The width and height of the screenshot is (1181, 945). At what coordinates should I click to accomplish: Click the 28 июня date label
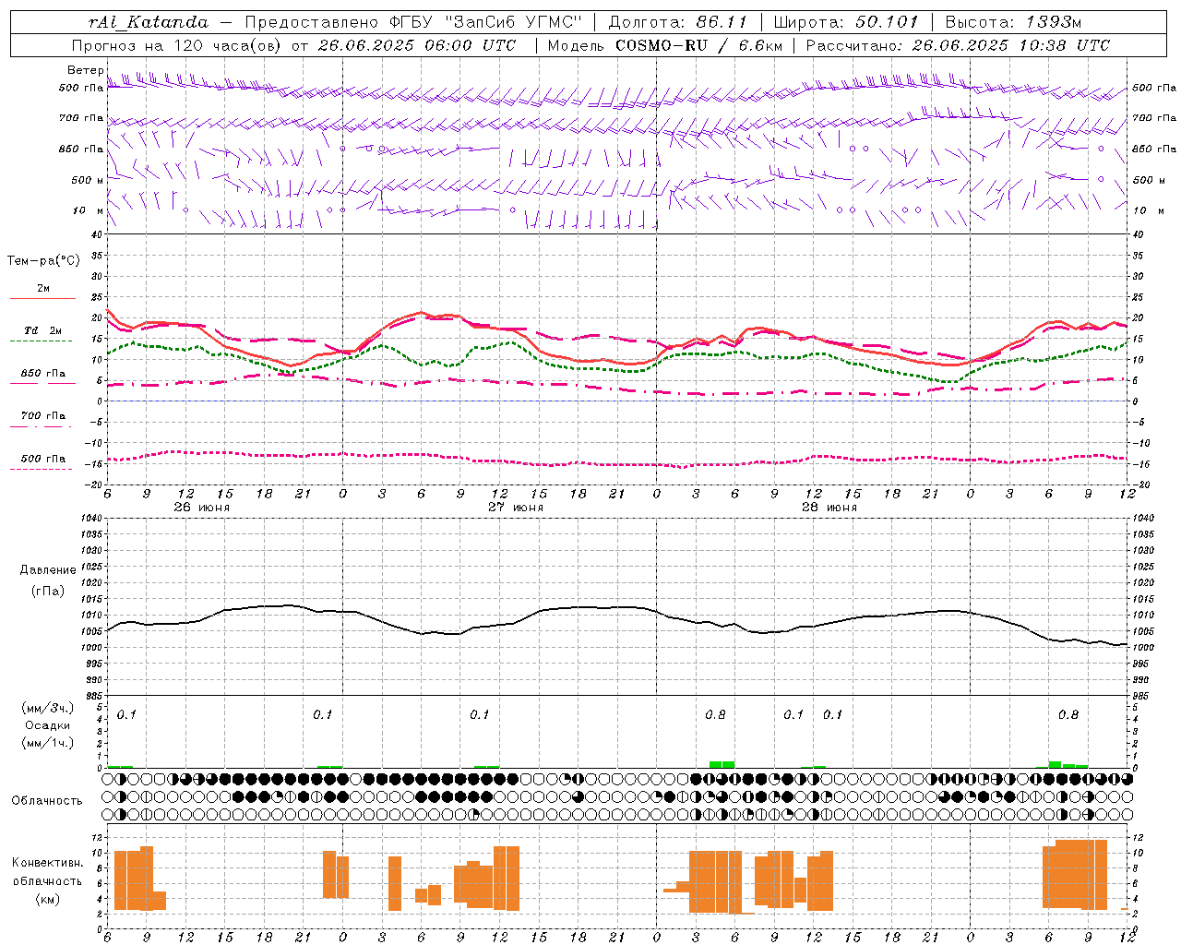(x=829, y=508)
